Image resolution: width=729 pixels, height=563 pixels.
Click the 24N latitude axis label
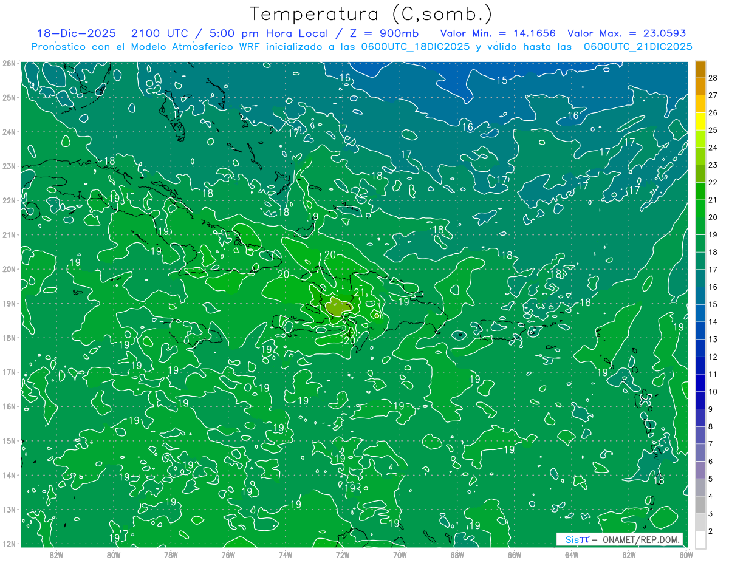[9, 132]
